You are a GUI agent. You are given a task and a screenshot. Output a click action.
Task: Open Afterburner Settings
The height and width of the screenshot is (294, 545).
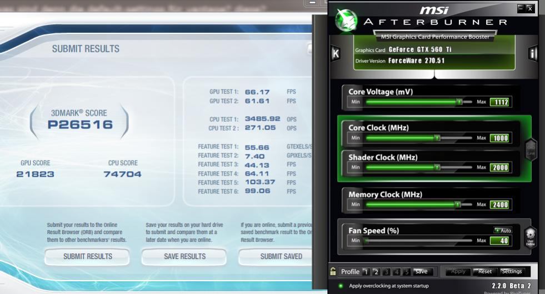tap(511, 271)
